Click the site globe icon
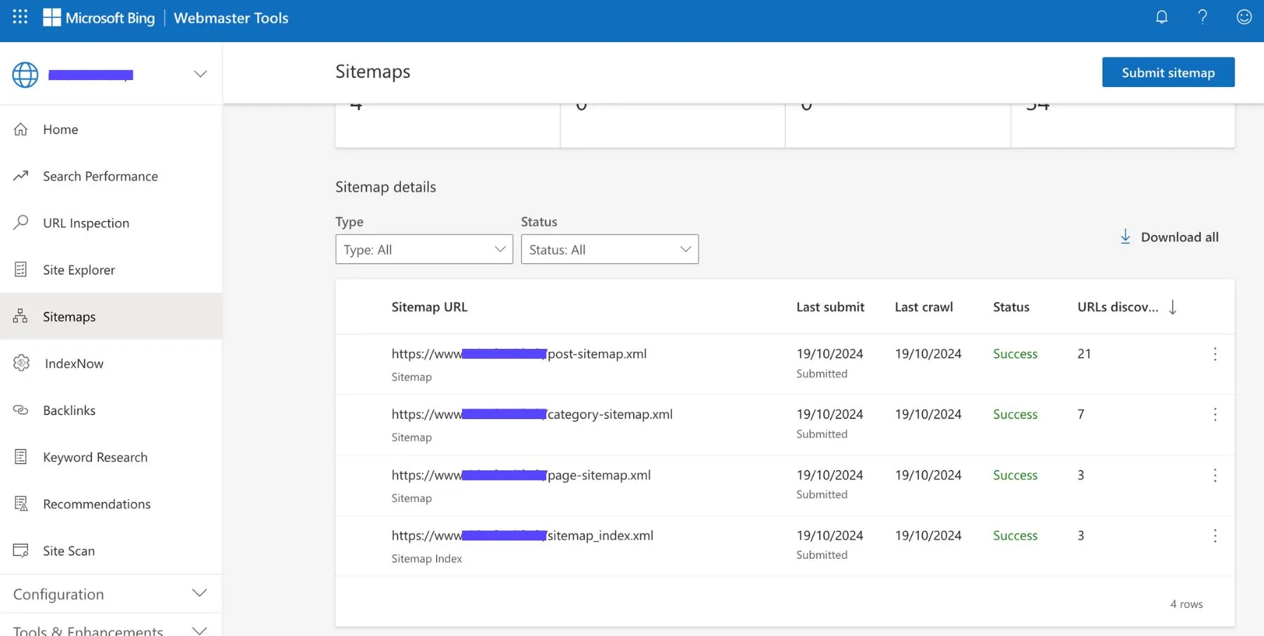Screen dimensions: 1264x636 (25, 74)
